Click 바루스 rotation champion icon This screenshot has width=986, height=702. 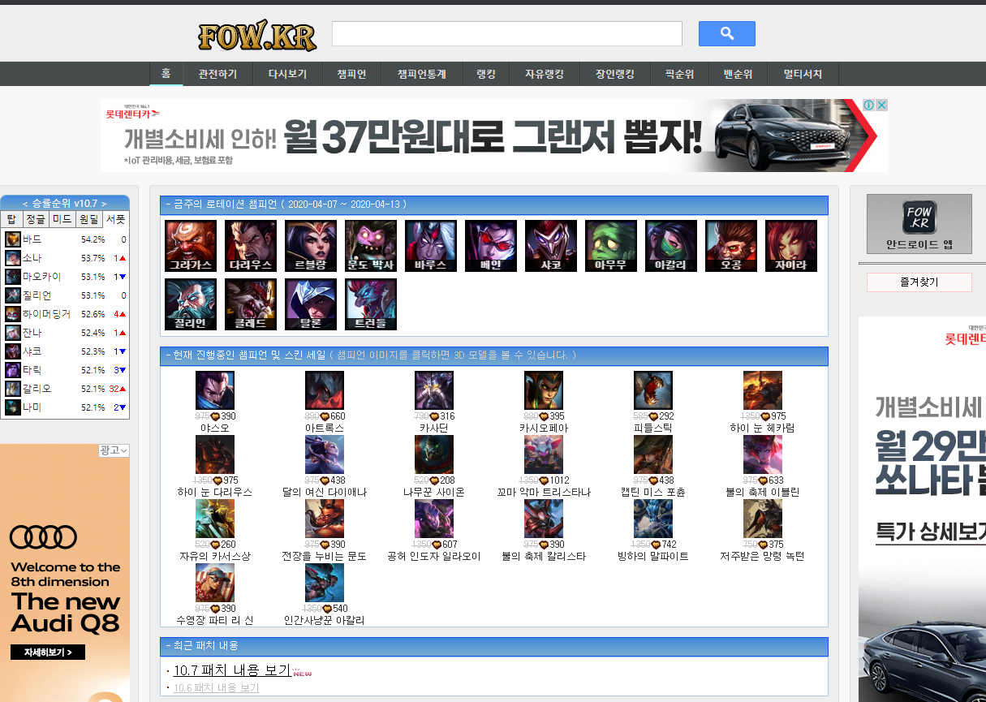click(431, 246)
